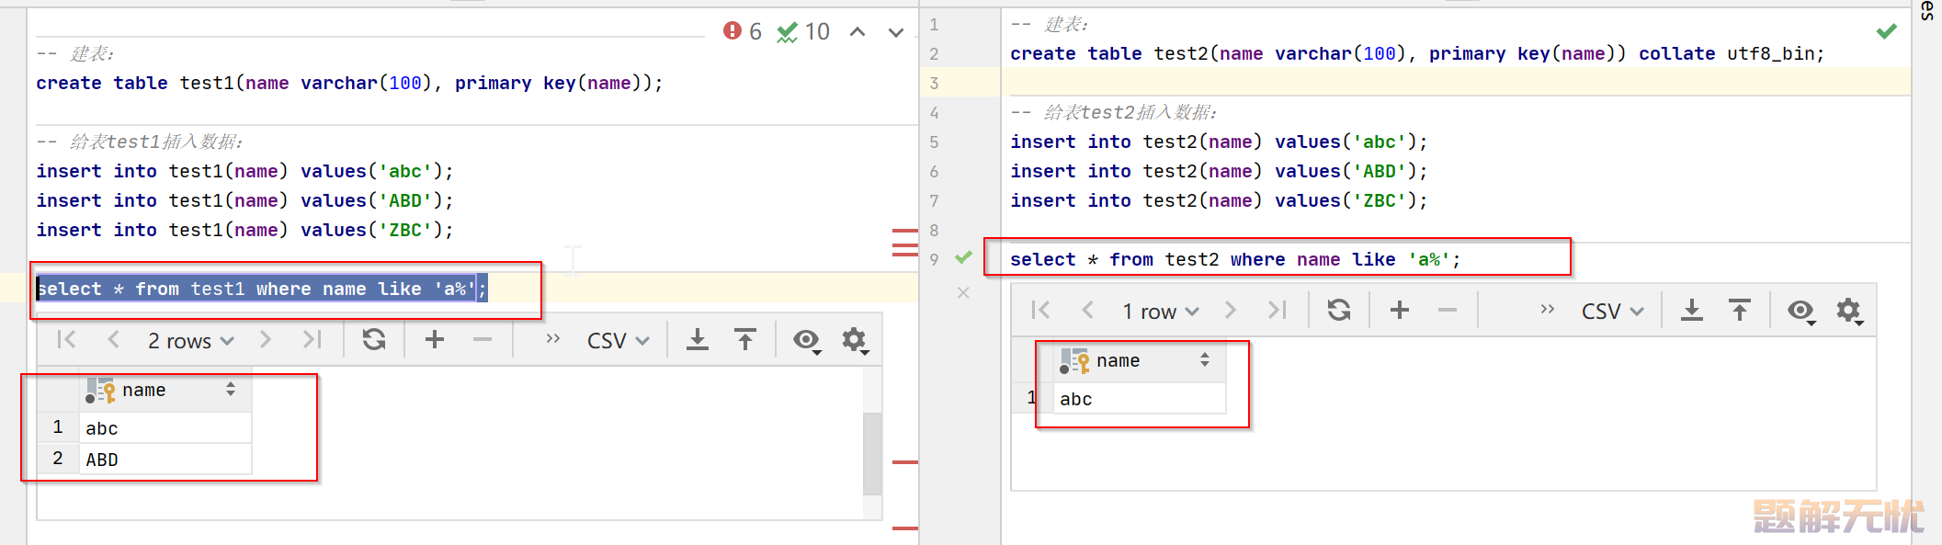Image resolution: width=1942 pixels, height=545 pixels.
Task: Delete a row from test2 results
Action: point(1448,311)
